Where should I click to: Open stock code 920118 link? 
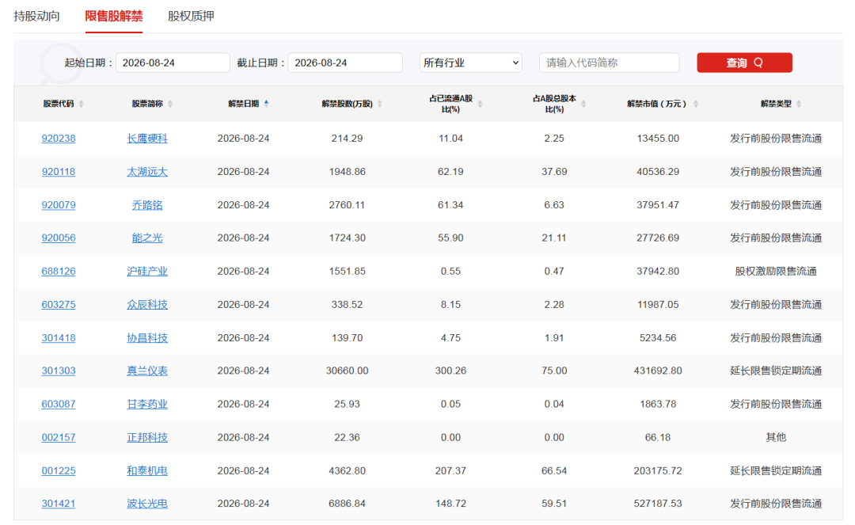coord(59,172)
